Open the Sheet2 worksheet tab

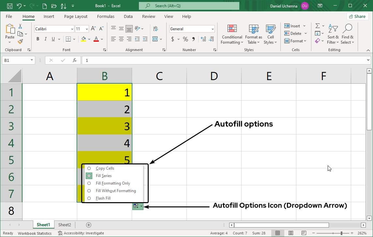tap(65, 225)
